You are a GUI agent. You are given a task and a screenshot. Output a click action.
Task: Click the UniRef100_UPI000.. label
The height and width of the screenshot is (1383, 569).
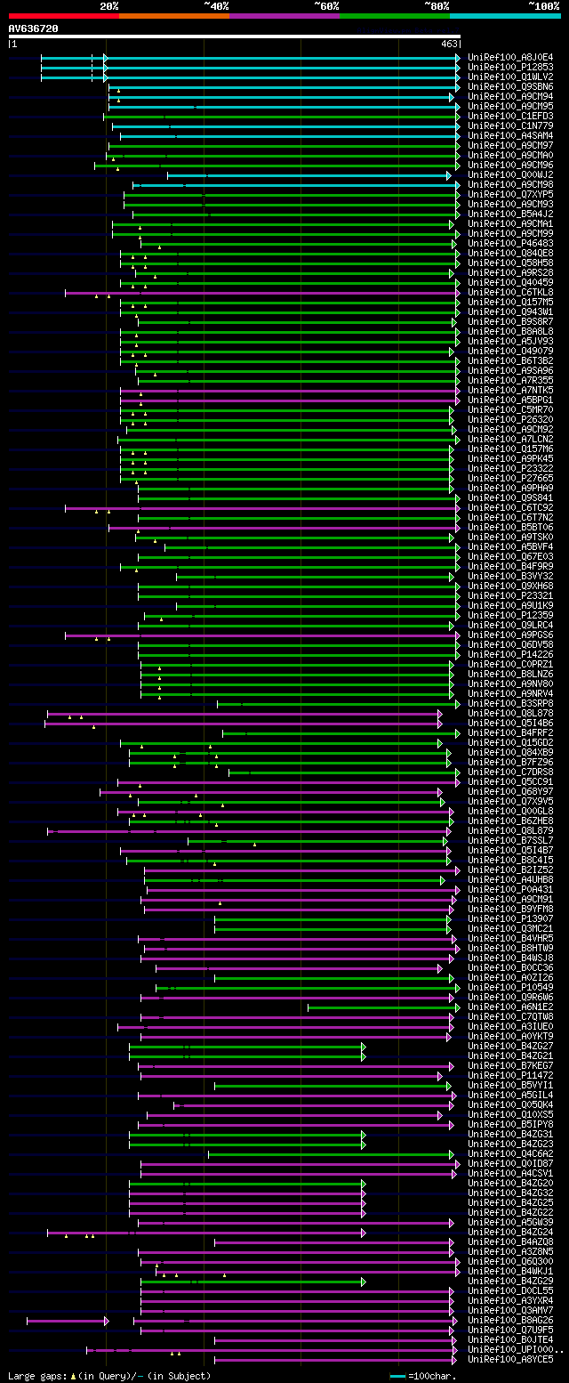[x=516, y=1349]
